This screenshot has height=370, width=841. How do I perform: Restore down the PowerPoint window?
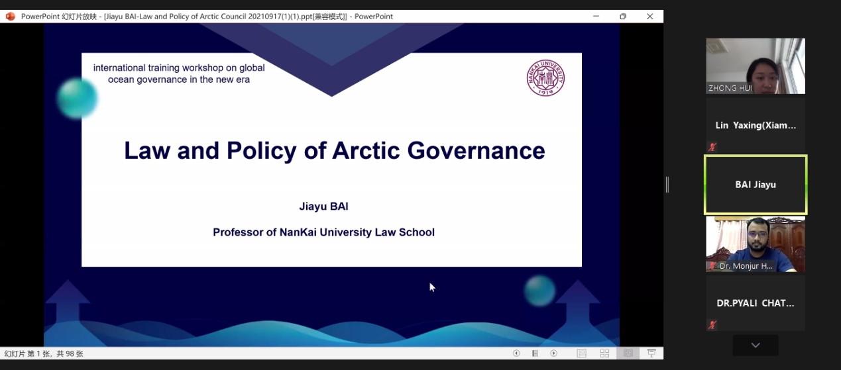[622, 17]
